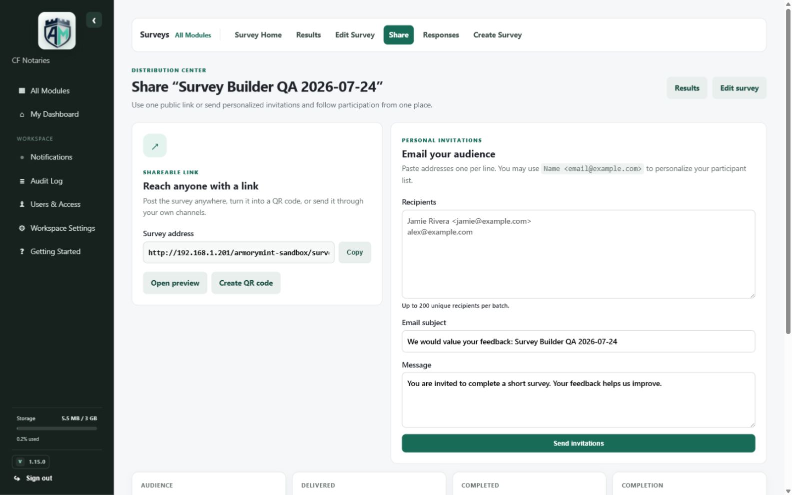The height and width of the screenshot is (495, 792).
Task: Open Getting Started guide
Action: [x=55, y=252]
